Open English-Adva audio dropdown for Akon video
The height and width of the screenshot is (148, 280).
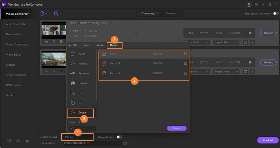pyautogui.click(x=226, y=42)
